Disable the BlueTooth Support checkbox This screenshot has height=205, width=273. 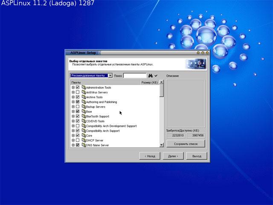point(78,116)
